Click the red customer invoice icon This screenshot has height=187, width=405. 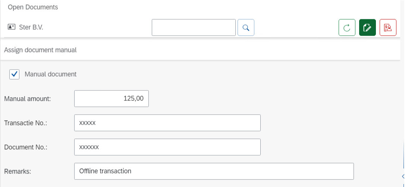(388, 28)
